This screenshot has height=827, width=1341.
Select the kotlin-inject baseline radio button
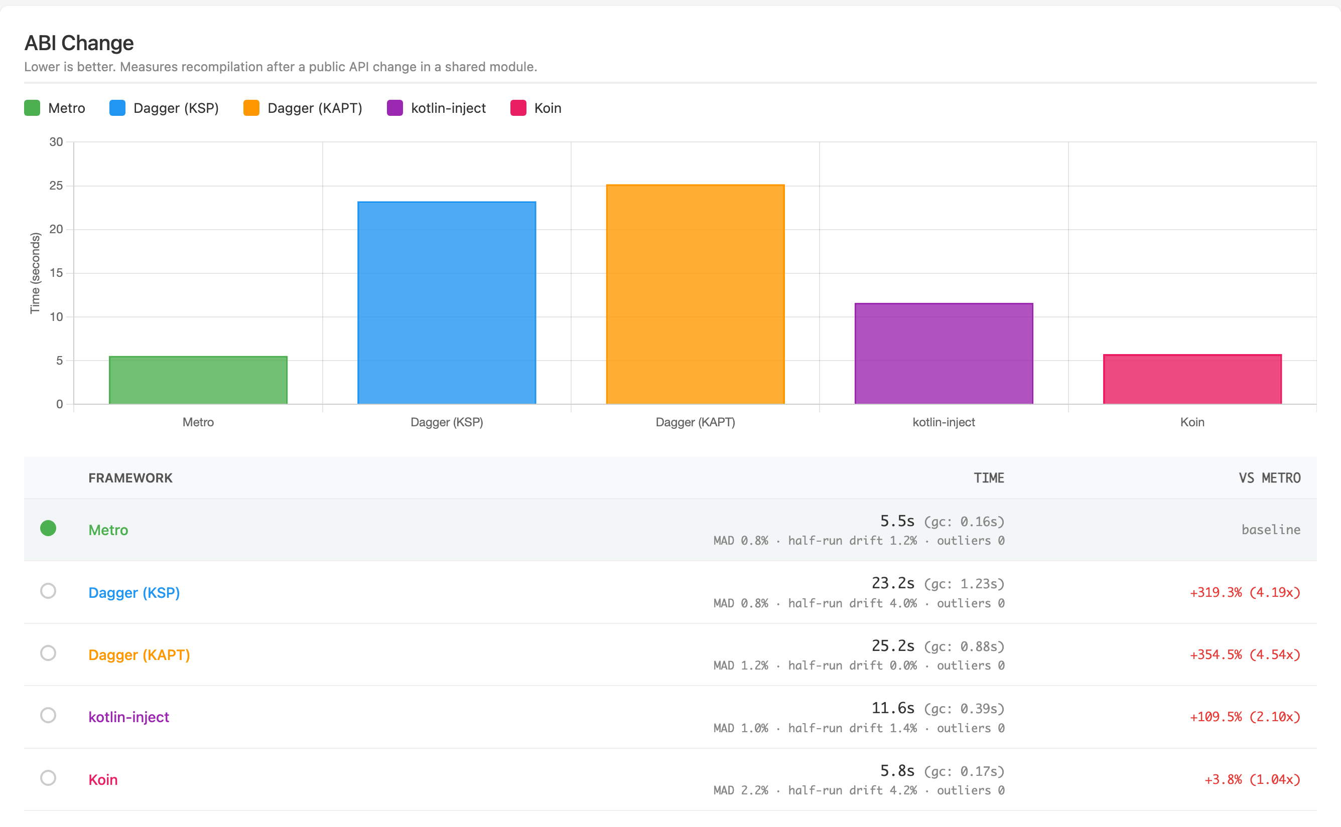coord(48,716)
